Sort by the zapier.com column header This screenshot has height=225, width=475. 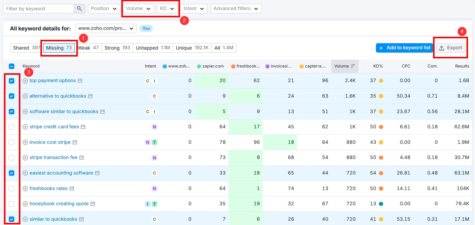210,66
